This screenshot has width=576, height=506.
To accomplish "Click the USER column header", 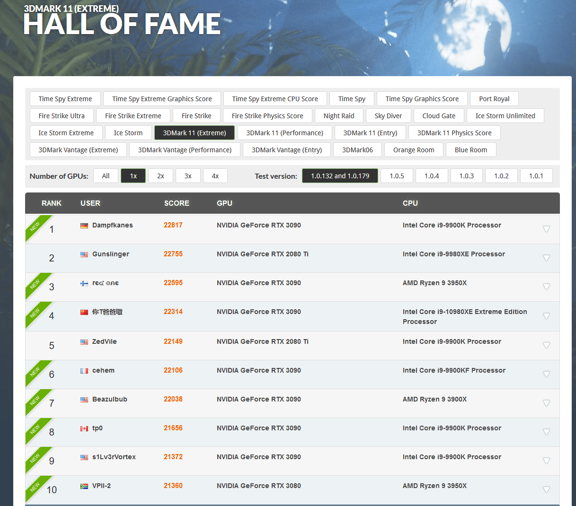I will coord(90,203).
